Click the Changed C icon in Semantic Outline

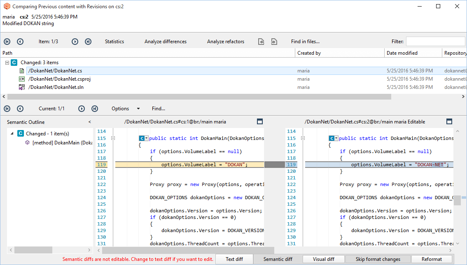coord(21,133)
